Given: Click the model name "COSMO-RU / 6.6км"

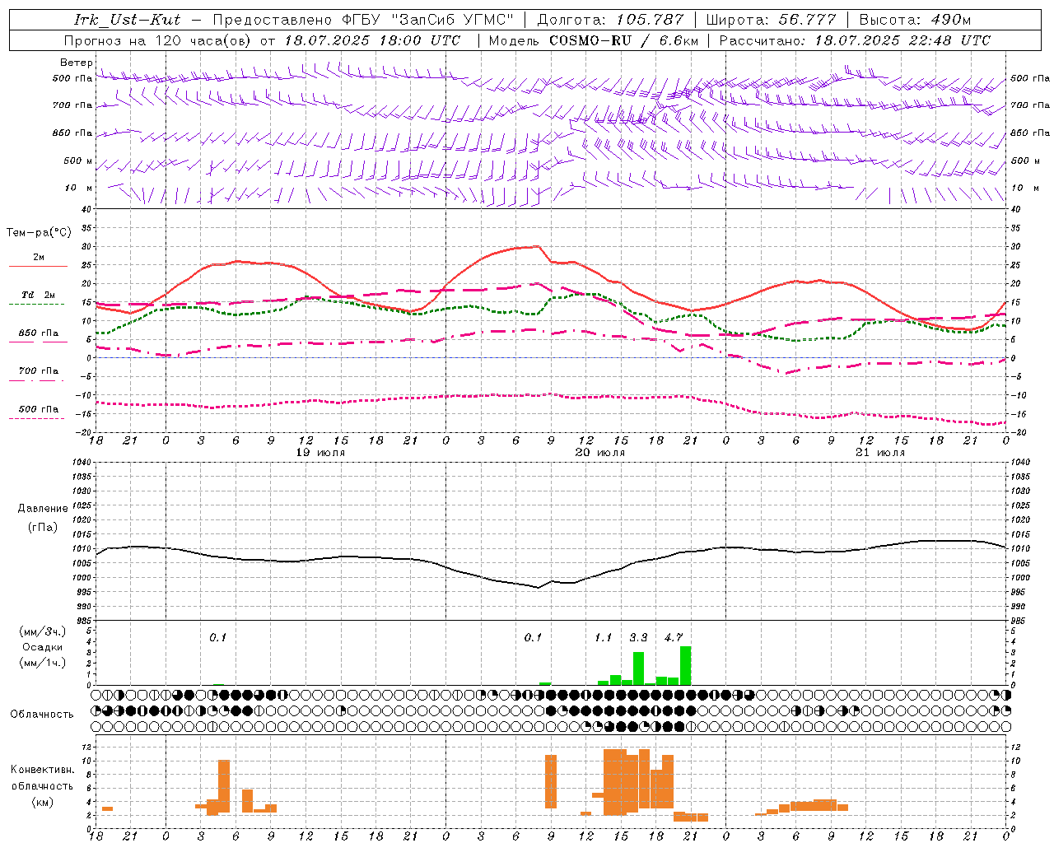Looking at the screenshot, I should pyautogui.click(x=624, y=40).
